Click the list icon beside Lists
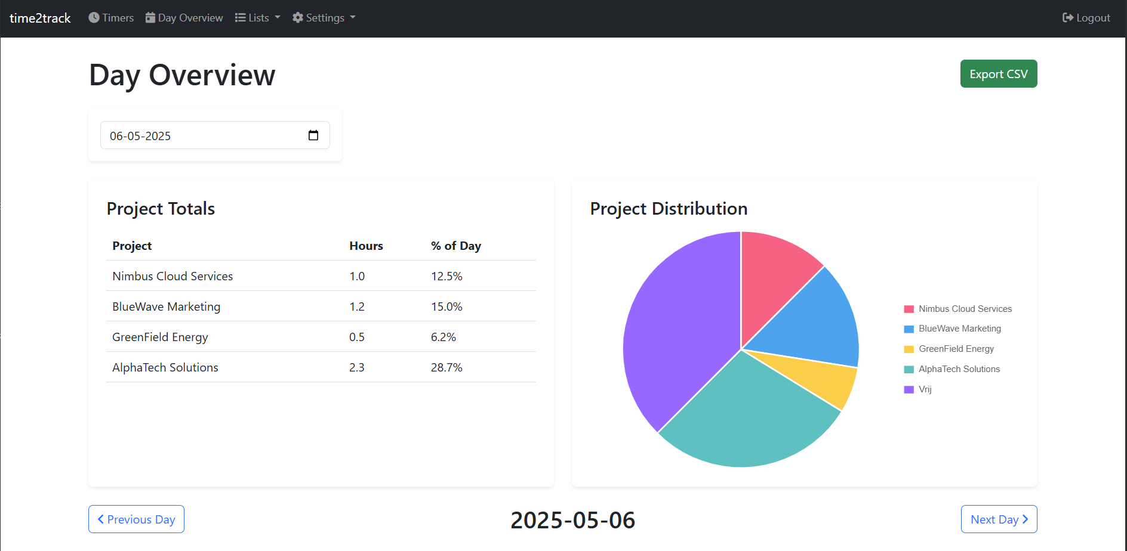Screen dimensions: 1127x551 coord(240,17)
